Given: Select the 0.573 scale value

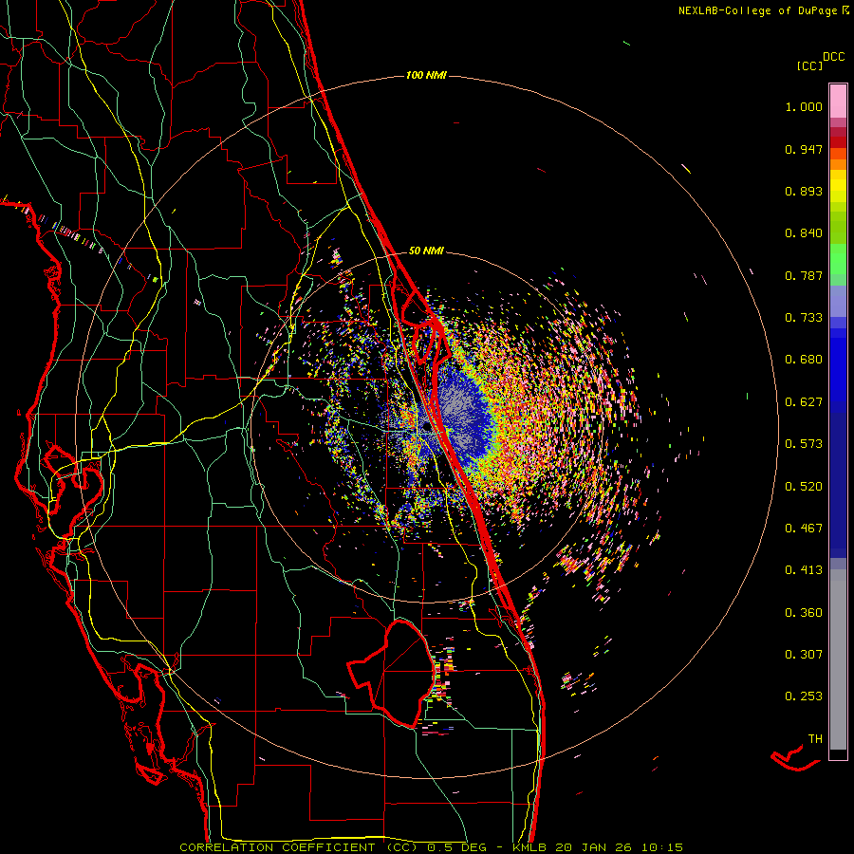Looking at the screenshot, I should coord(804,444).
